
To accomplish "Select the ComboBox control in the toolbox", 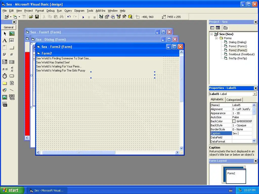I will 5,62.
